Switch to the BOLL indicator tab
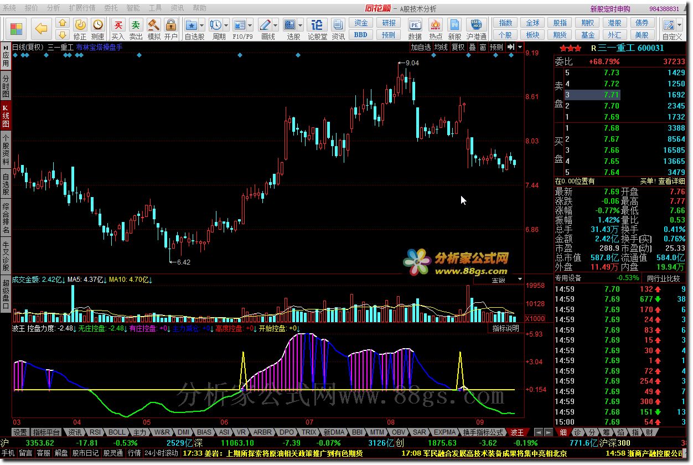Screen dimensions: 693x465 coord(117,432)
